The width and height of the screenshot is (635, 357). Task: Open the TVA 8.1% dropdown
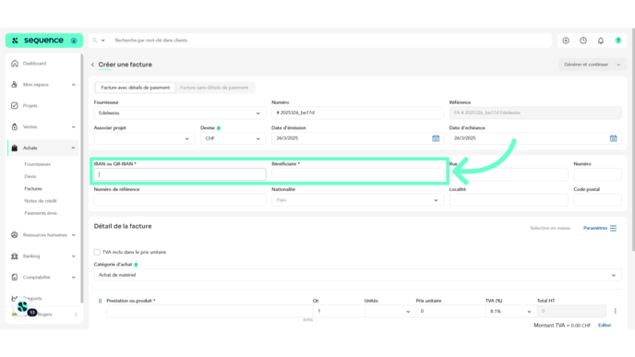pyautogui.click(x=510, y=311)
